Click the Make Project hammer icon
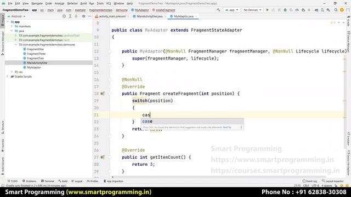Screen dimensions: 351x197 point(218,10)
